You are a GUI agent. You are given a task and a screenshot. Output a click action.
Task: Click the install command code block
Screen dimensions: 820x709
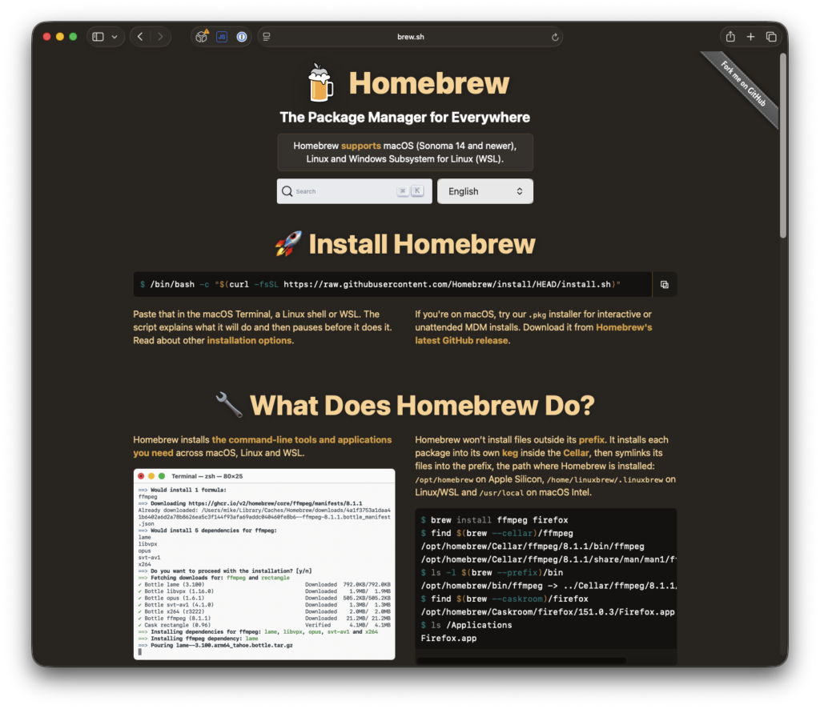[x=392, y=284]
